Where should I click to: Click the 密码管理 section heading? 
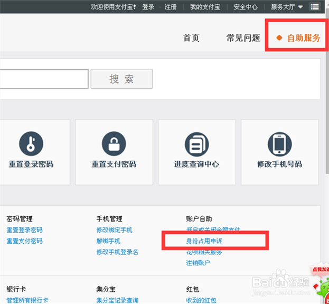pyautogui.click(x=20, y=219)
